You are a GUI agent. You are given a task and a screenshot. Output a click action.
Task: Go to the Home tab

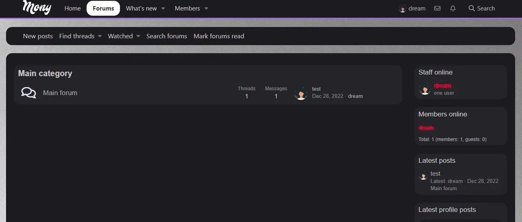pos(73,8)
